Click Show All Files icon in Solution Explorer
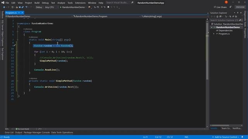248x139 pixels. [236, 16]
